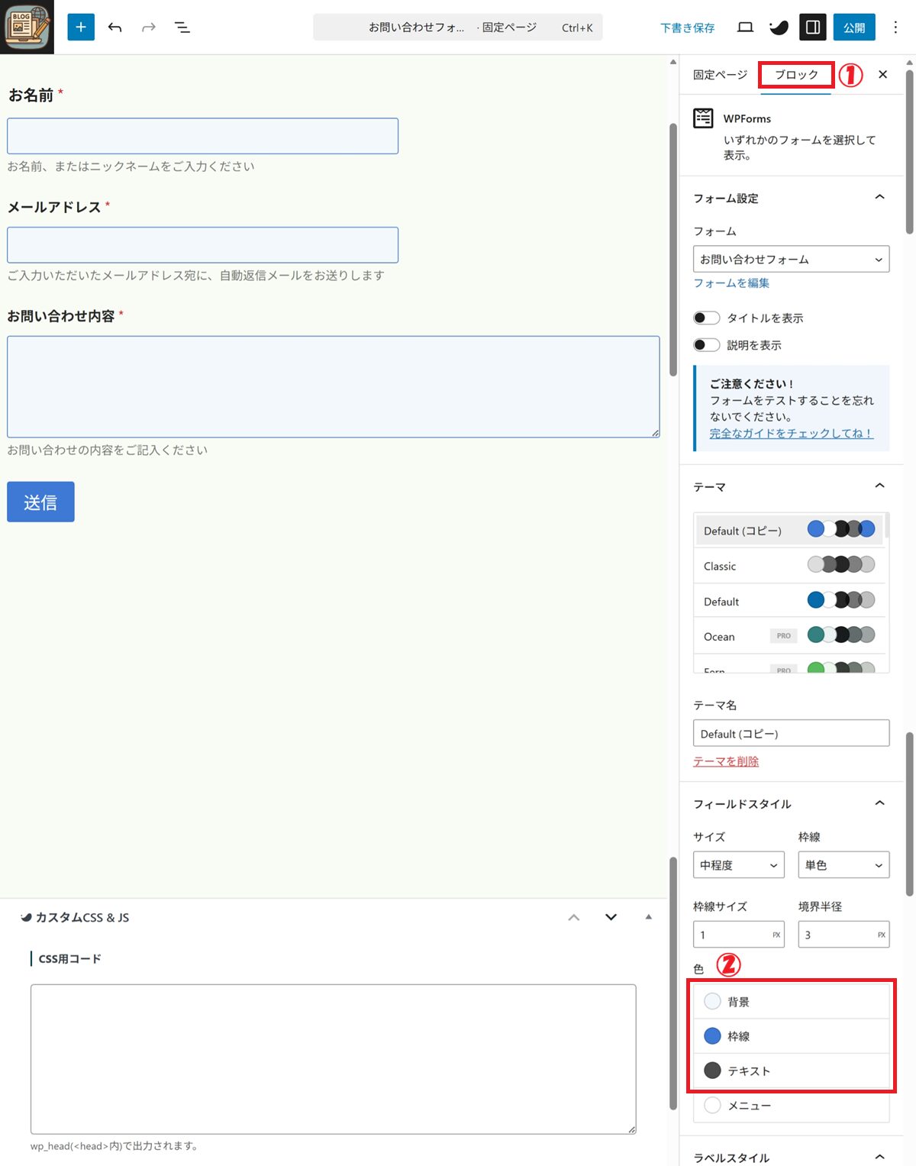The width and height of the screenshot is (916, 1166).
Task: Click the フォームを編集 link
Action: coord(731,283)
